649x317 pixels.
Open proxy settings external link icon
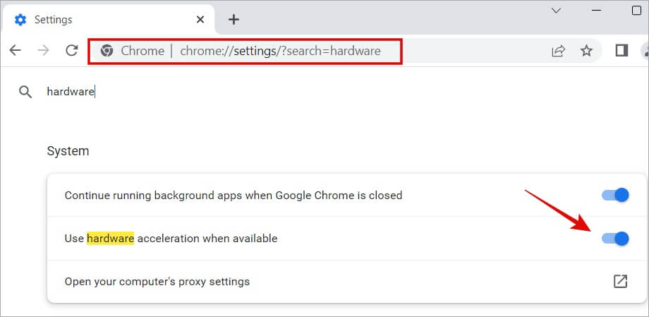click(620, 282)
